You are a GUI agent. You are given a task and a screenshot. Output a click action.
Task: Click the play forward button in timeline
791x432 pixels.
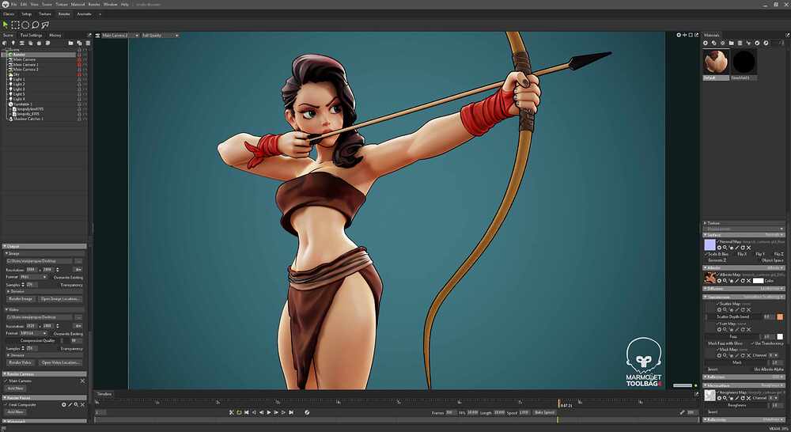(268, 412)
